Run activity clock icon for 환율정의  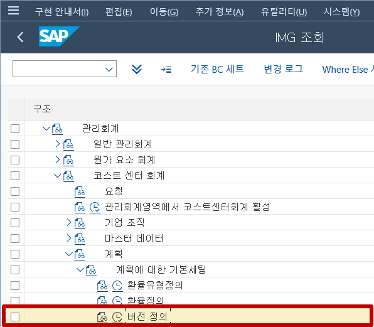click(117, 301)
